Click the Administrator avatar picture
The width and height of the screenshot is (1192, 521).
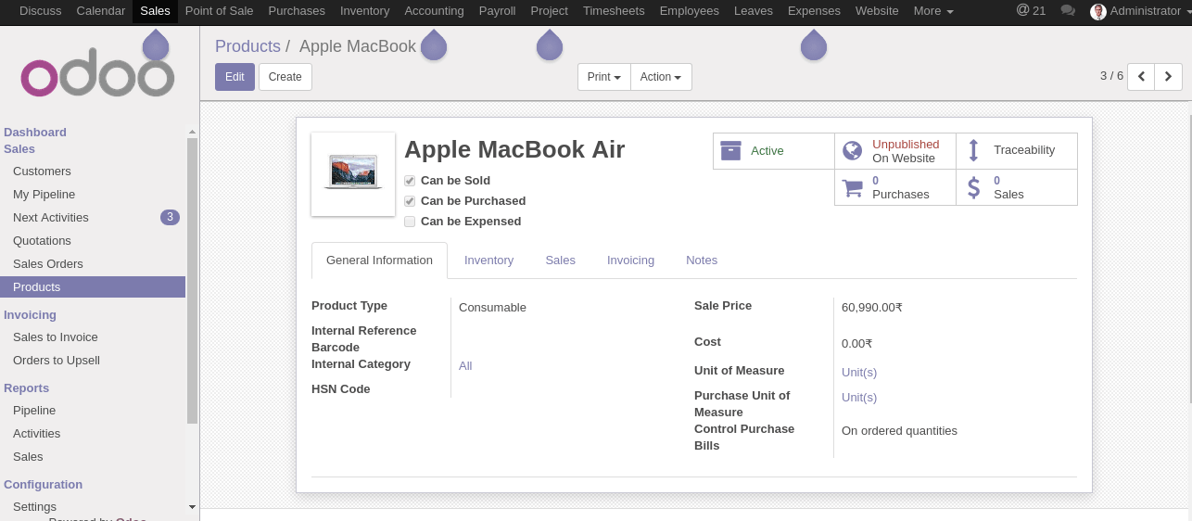coord(1098,11)
